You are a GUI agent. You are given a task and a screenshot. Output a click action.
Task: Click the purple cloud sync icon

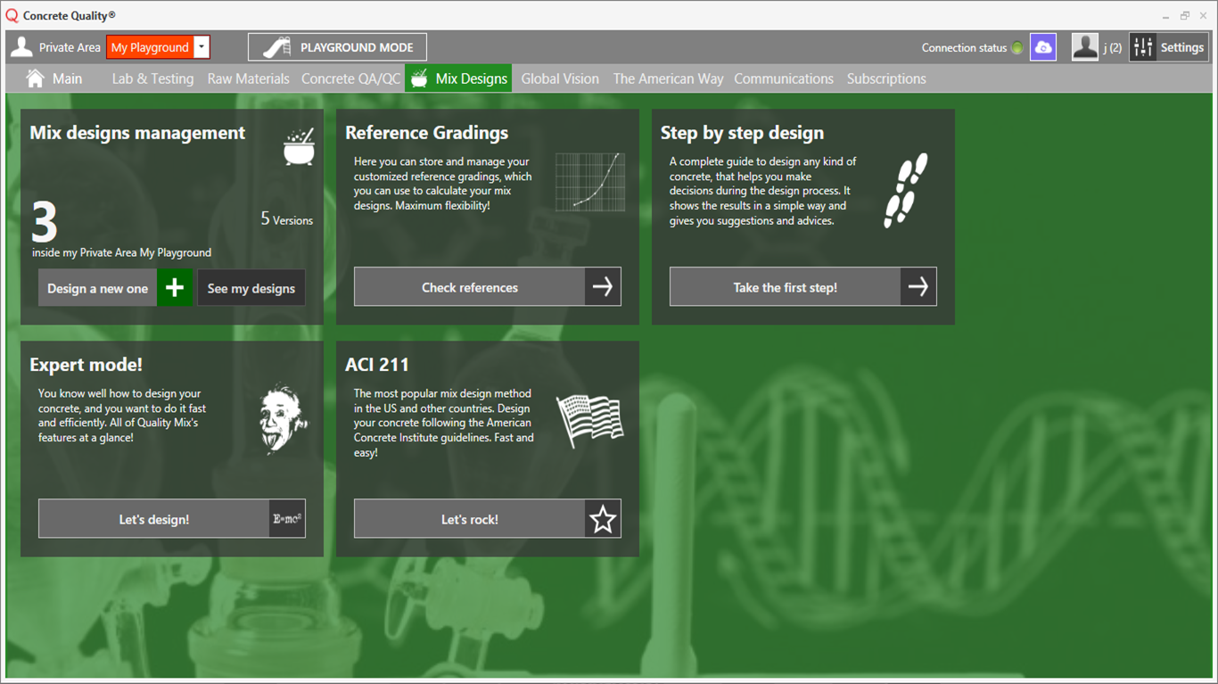1043,47
